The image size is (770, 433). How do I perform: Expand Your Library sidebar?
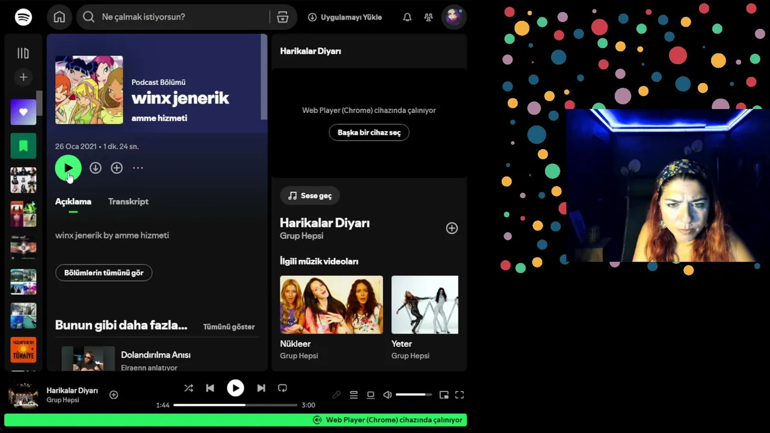[23, 54]
